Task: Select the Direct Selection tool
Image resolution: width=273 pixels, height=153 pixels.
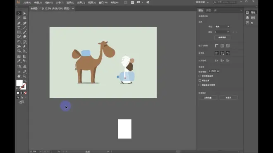Action: [x=24, y=13]
